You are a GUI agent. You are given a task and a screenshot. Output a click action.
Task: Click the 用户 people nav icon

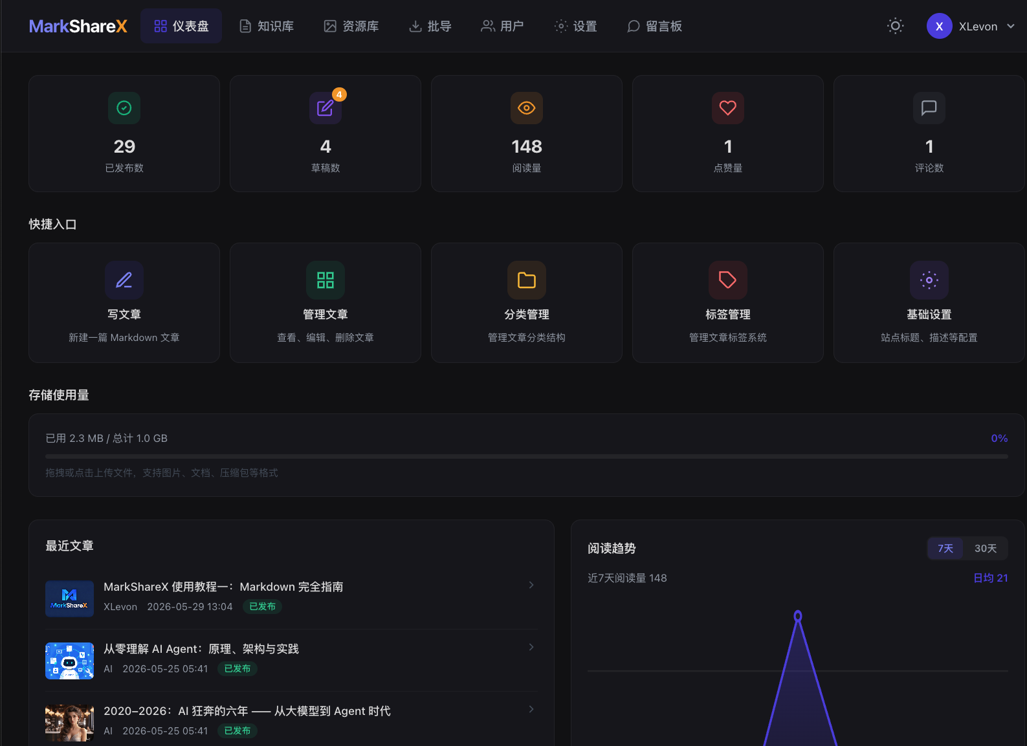click(488, 26)
